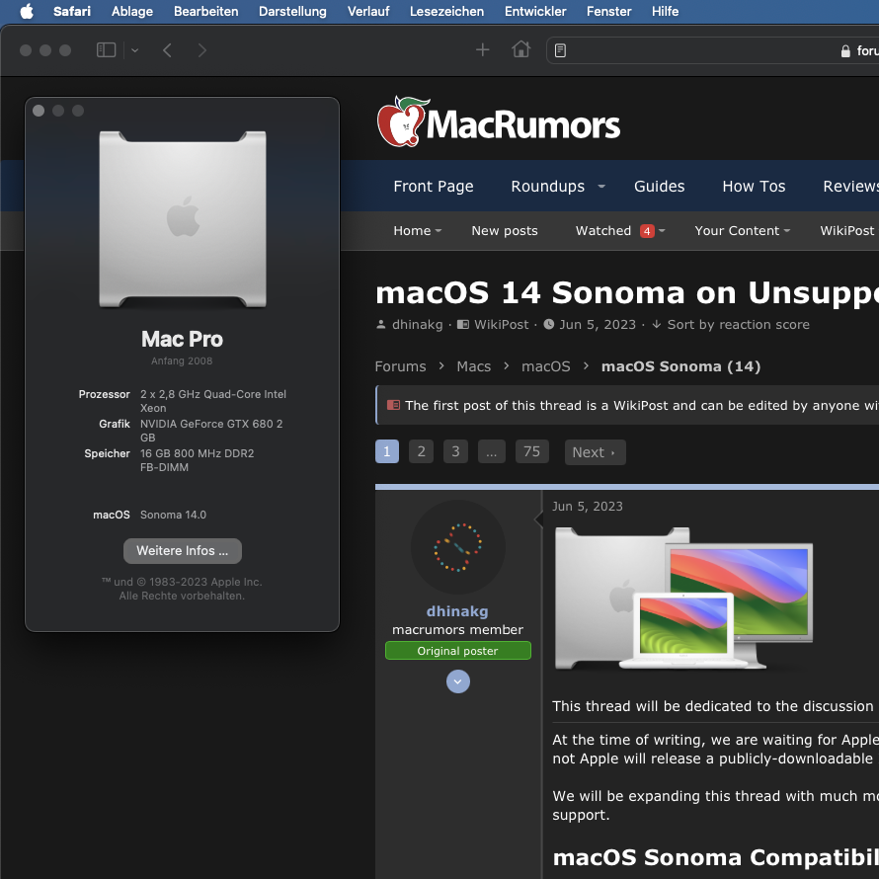Expand the Your Content dropdown arrow
Screen dimensions: 879x879
tap(787, 231)
